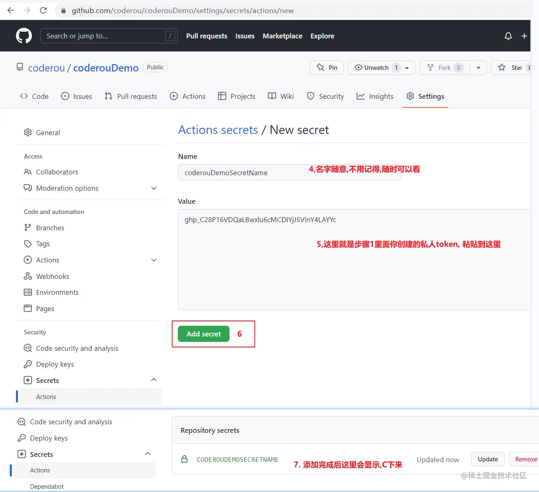The image size is (539, 492).
Task: Open the Code tab
Action: click(x=34, y=96)
